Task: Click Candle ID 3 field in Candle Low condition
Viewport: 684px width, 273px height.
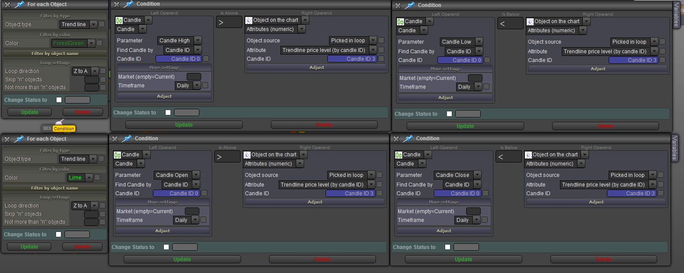Action: click(x=633, y=60)
